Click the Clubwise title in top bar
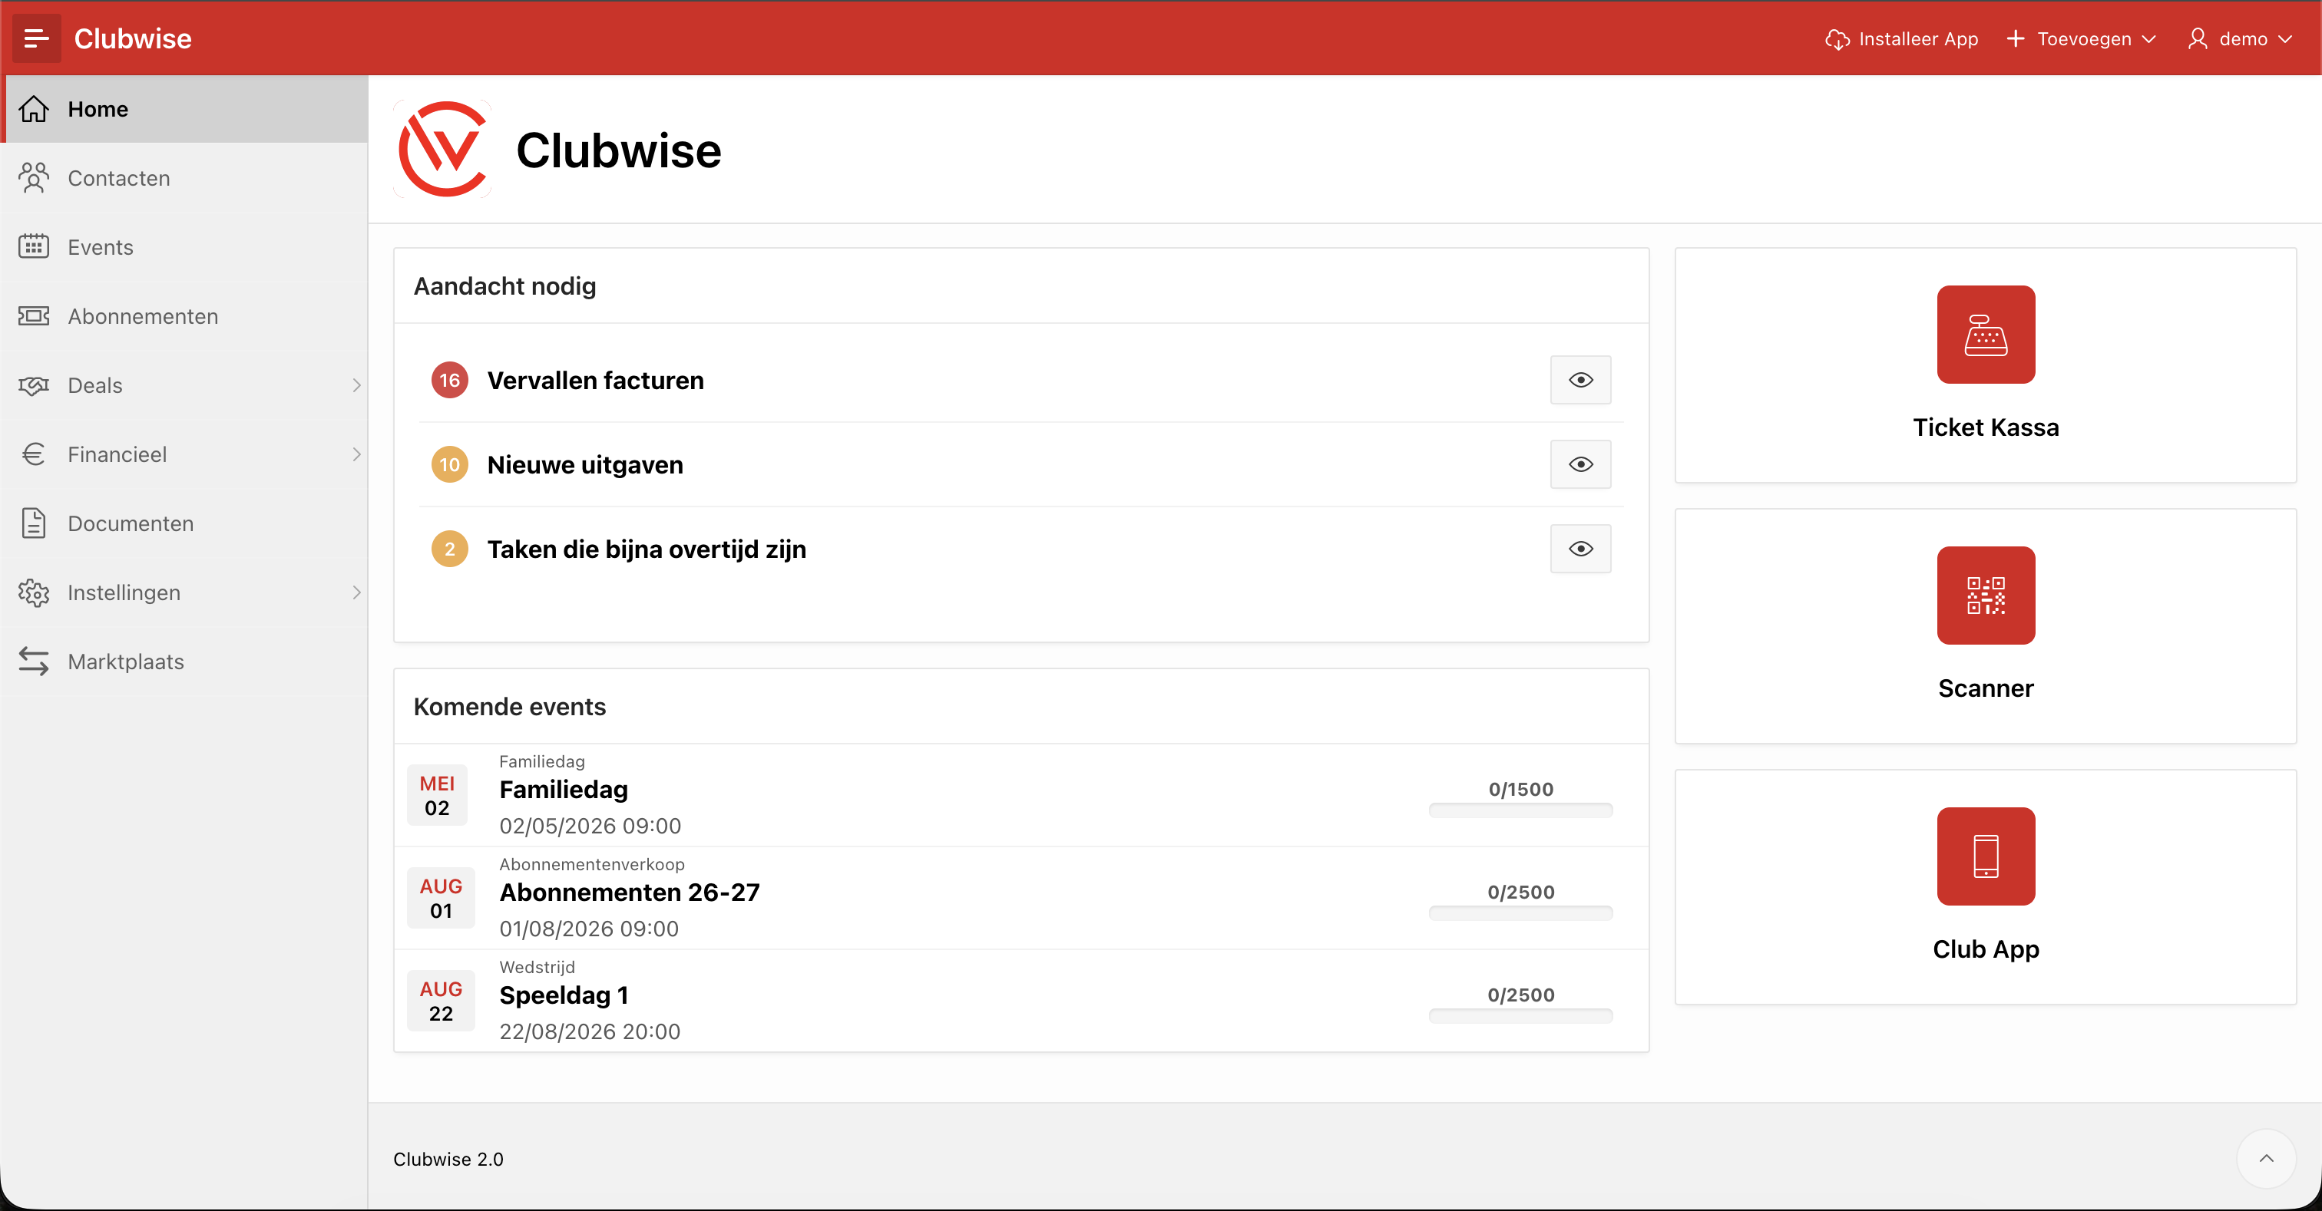The height and width of the screenshot is (1211, 2322). click(x=133, y=38)
